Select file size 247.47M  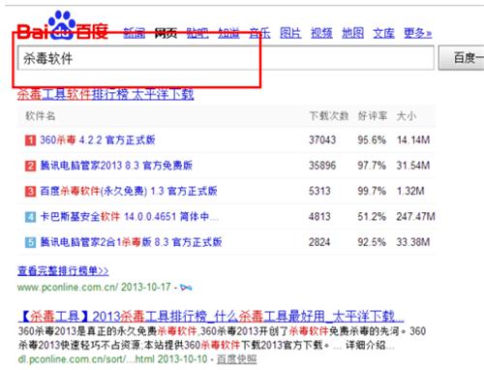pyautogui.click(x=416, y=216)
